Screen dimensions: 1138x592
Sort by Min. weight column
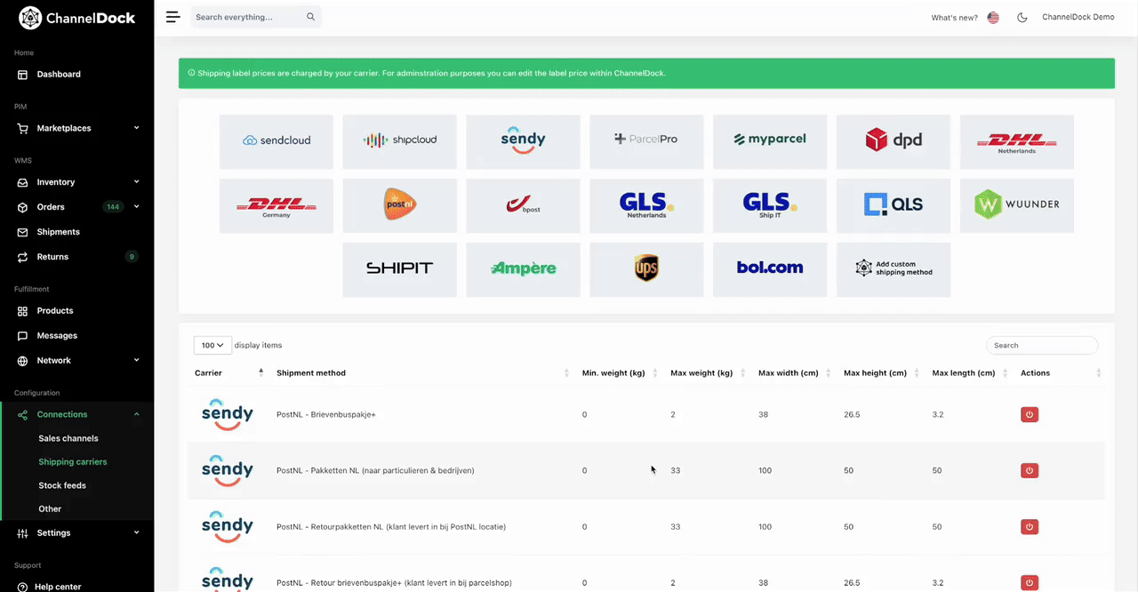(x=620, y=372)
